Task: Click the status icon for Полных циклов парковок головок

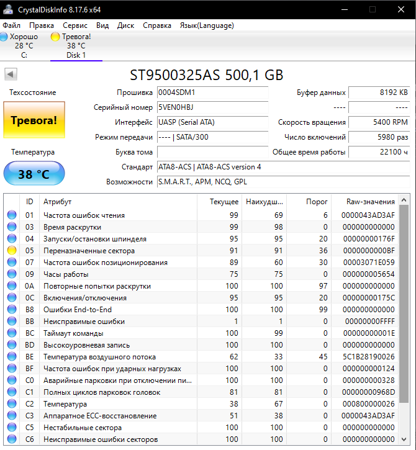Action: click(12, 392)
